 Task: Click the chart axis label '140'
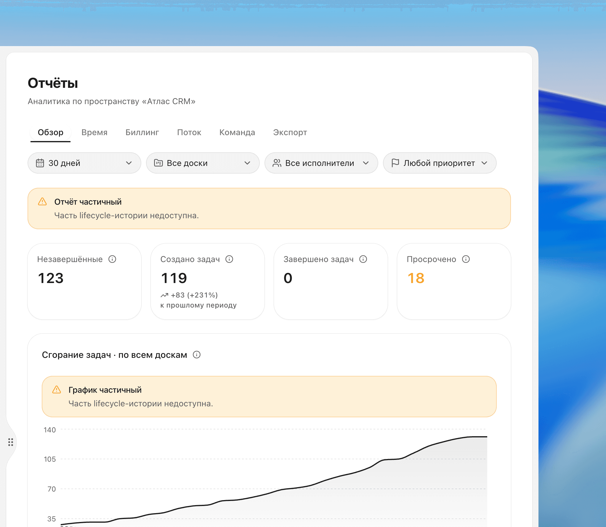(x=50, y=430)
